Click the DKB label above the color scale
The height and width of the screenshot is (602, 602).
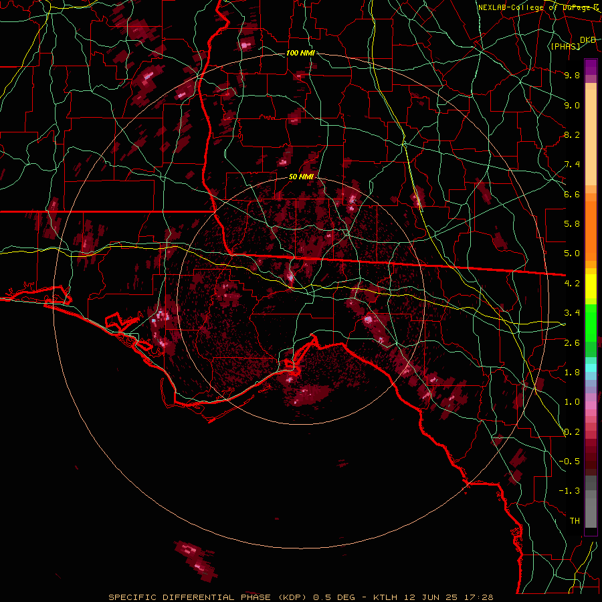pos(588,40)
